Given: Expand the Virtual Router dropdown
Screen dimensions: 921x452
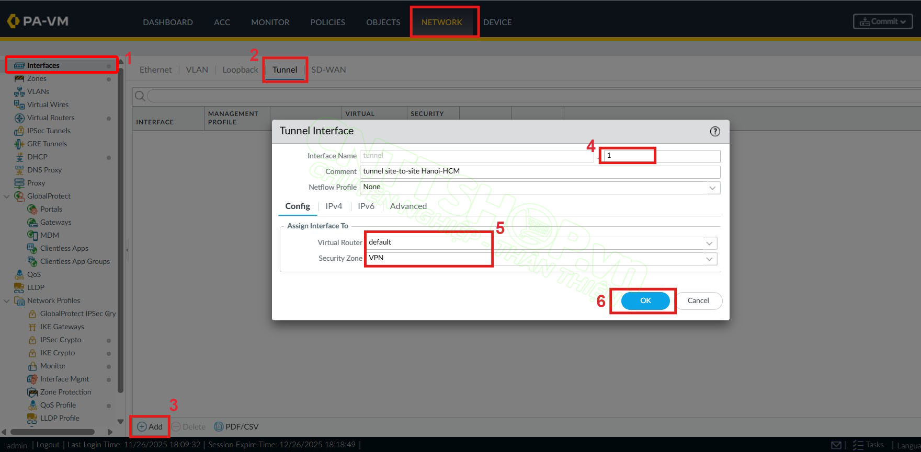Looking at the screenshot, I should pyautogui.click(x=709, y=243).
